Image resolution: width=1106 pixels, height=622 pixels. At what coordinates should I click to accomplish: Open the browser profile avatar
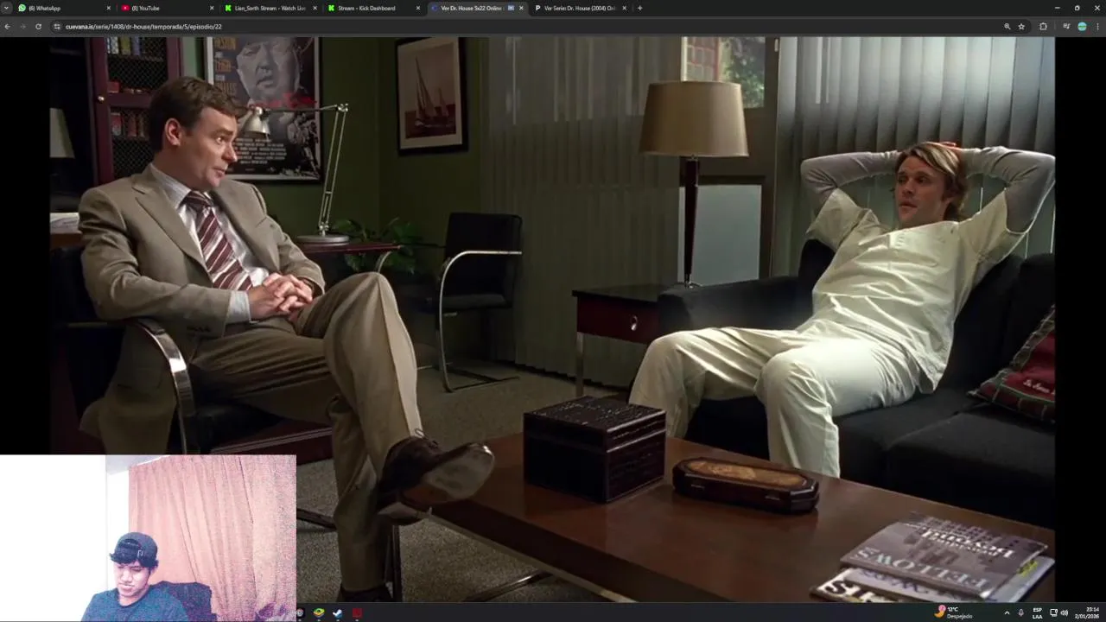(x=1082, y=27)
